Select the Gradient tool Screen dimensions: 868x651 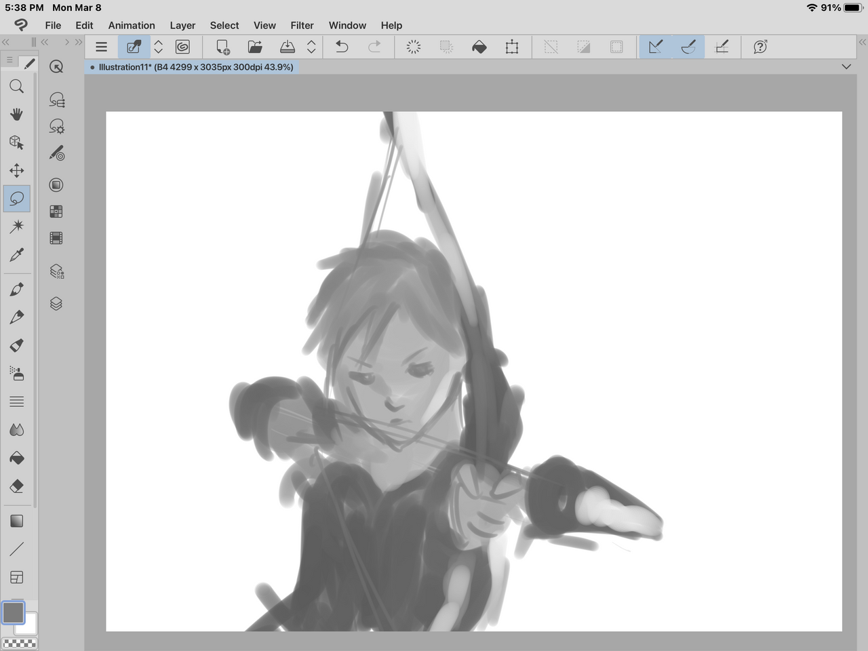coord(17,521)
